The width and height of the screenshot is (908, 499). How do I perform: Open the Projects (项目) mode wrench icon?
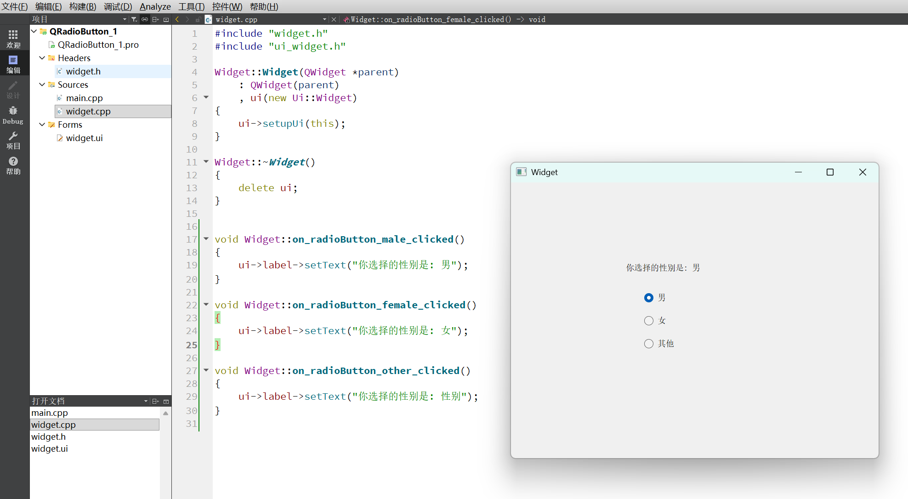click(x=13, y=140)
